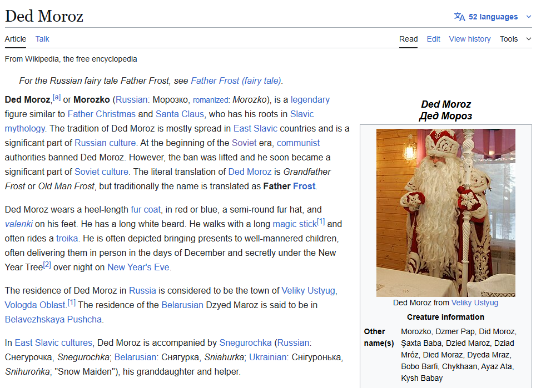Screen dimensions: 541x388
Task: Open the Belavezhskaya Pushcha link
Action: pos(53,319)
